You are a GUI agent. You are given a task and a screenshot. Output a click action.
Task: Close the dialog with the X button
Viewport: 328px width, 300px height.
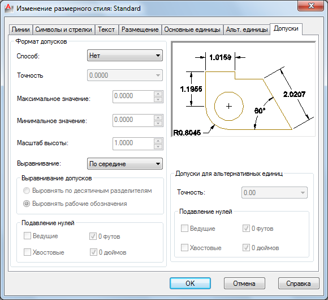pyautogui.click(x=311, y=6)
